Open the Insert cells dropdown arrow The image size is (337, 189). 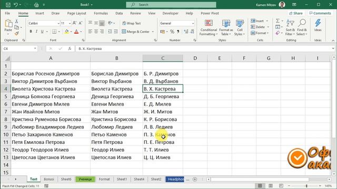point(267,21)
